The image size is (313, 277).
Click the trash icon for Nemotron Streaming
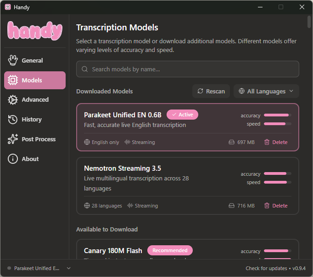[267, 206]
